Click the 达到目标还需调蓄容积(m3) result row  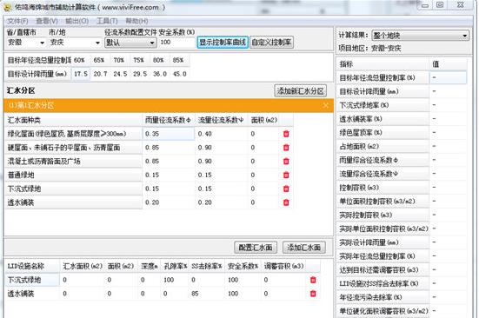(x=383, y=270)
